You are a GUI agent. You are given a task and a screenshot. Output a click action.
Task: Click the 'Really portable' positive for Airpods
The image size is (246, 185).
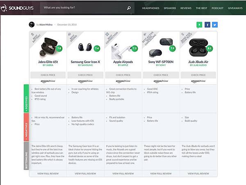117,99
